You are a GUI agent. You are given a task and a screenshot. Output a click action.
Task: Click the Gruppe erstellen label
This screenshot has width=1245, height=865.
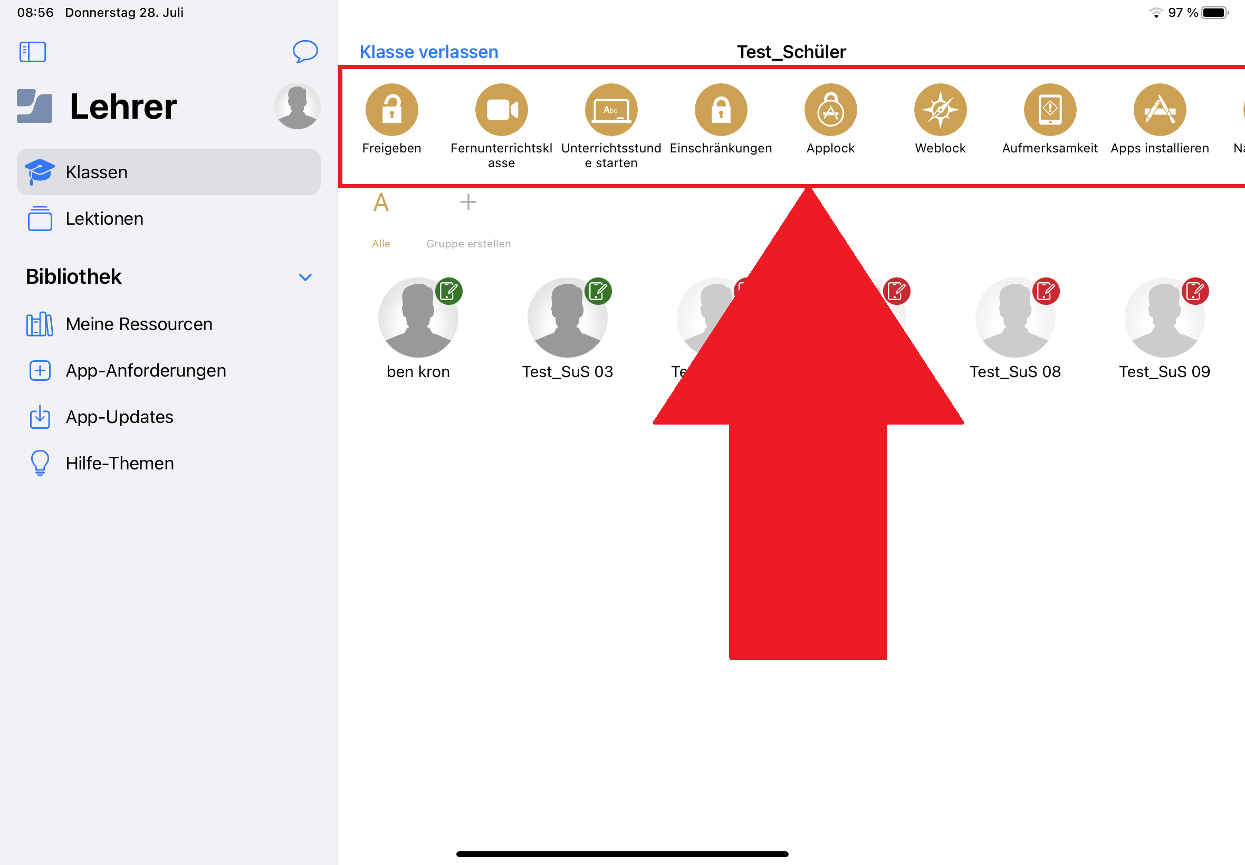469,244
